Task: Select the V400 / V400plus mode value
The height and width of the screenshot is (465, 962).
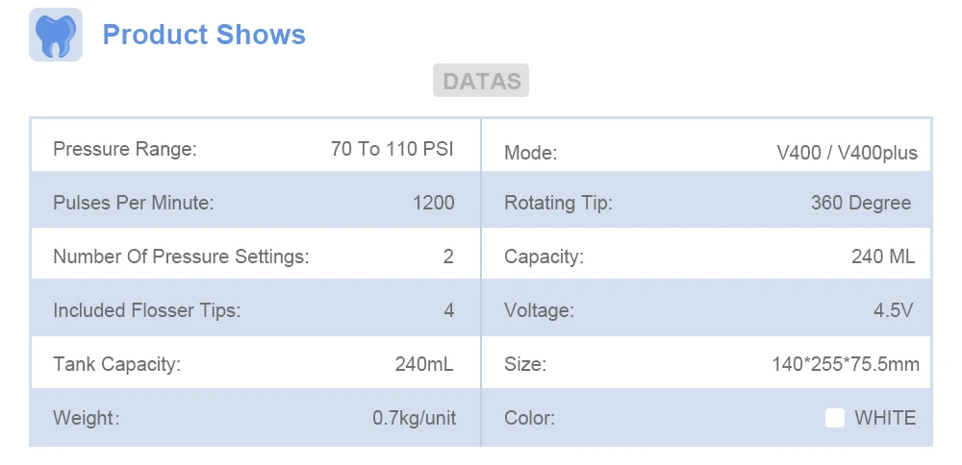Action: [x=848, y=153]
